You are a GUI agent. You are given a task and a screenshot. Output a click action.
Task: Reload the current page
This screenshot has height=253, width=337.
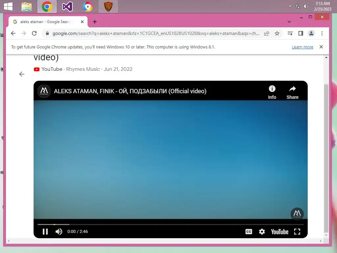[34, 33]
